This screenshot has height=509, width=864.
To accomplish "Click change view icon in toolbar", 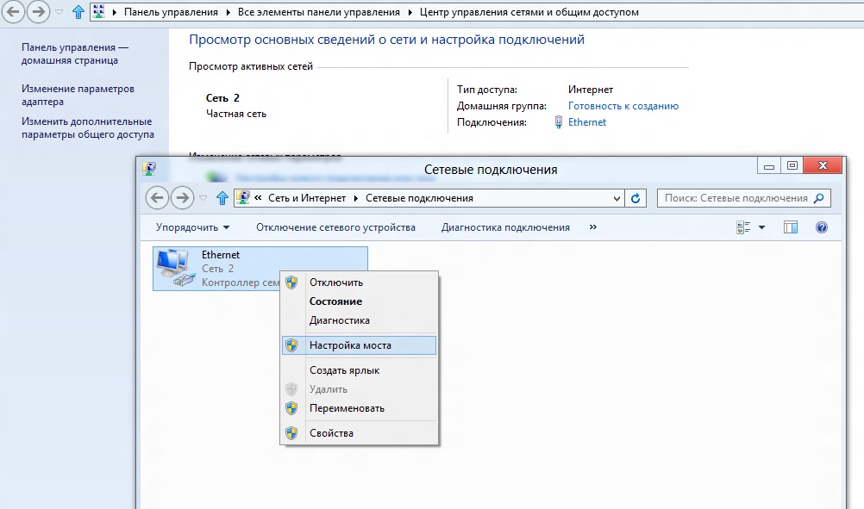I will 743,227.
